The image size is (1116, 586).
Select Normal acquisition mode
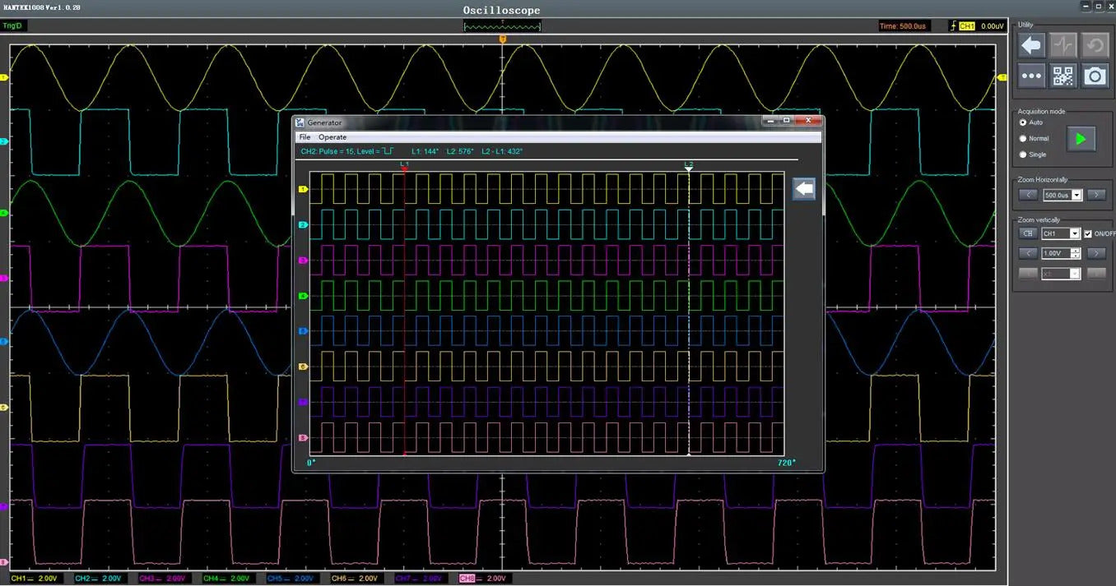[1023, 139]
